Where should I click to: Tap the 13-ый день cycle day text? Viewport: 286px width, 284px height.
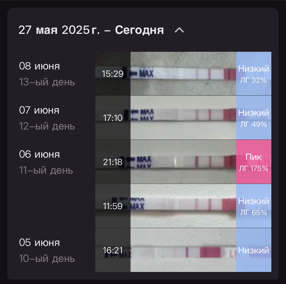coord(47,82)
